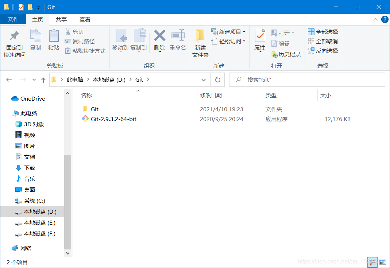Click Paste shortcut option
This screenshot has height=268, width=390.
pos(85,51)
